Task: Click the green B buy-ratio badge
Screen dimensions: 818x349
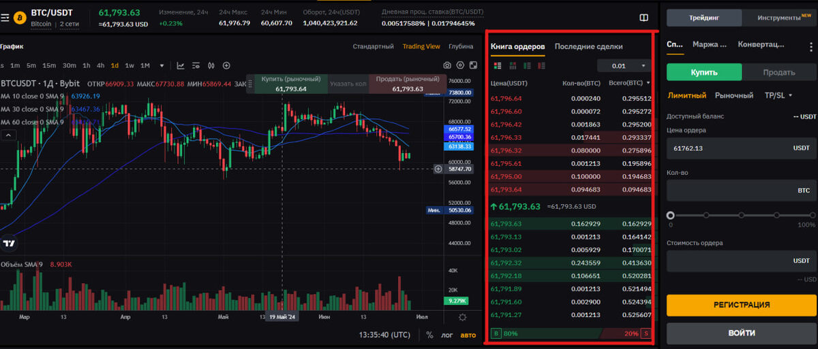Action: coord(496,333)
